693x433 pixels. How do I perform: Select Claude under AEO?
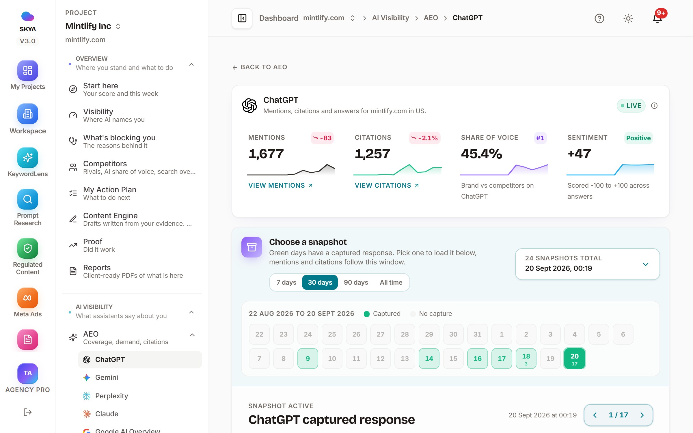[140, 414]
